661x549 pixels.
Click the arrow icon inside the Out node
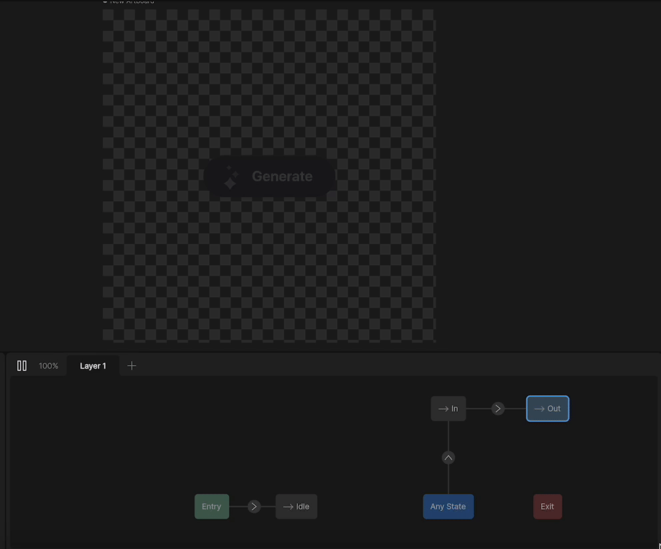click(x=539, y=408)
